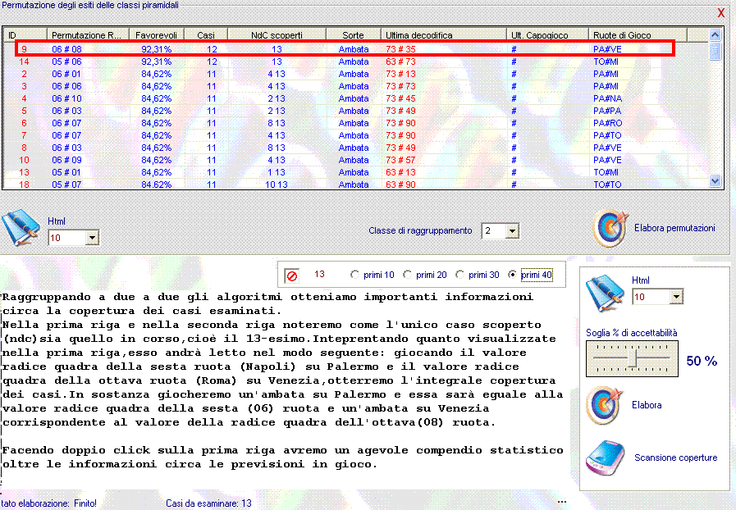The width and height of the screenshot is (736, 510).
Task: Click the 63 # 73 decodifica cell
Action: point(400,61)
